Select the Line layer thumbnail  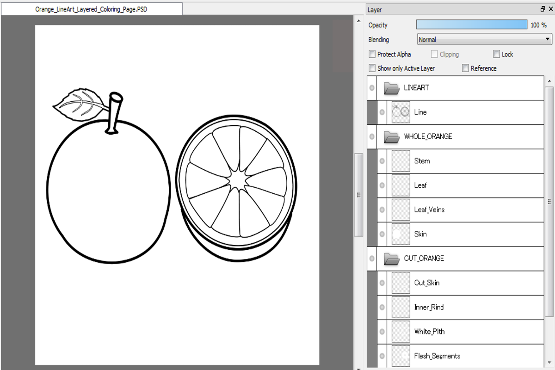coord(401,112)
